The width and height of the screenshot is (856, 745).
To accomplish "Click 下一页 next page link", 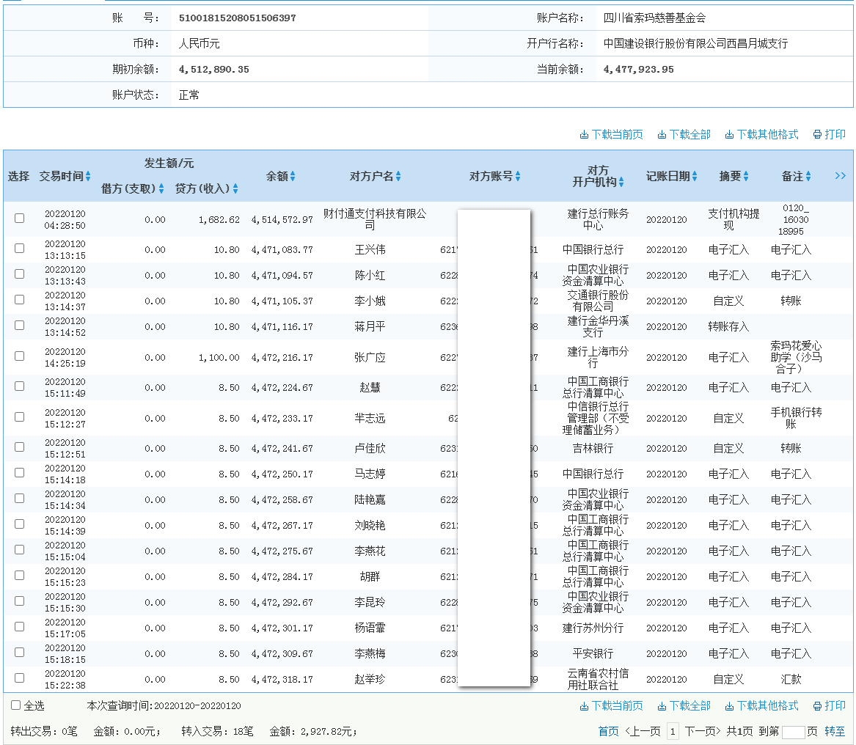I will tap(703, 731).
